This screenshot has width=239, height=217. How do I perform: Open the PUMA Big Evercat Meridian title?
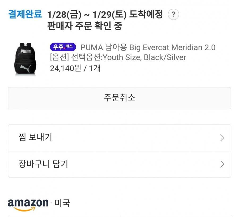pyautogui.click(x=148, y=47)
